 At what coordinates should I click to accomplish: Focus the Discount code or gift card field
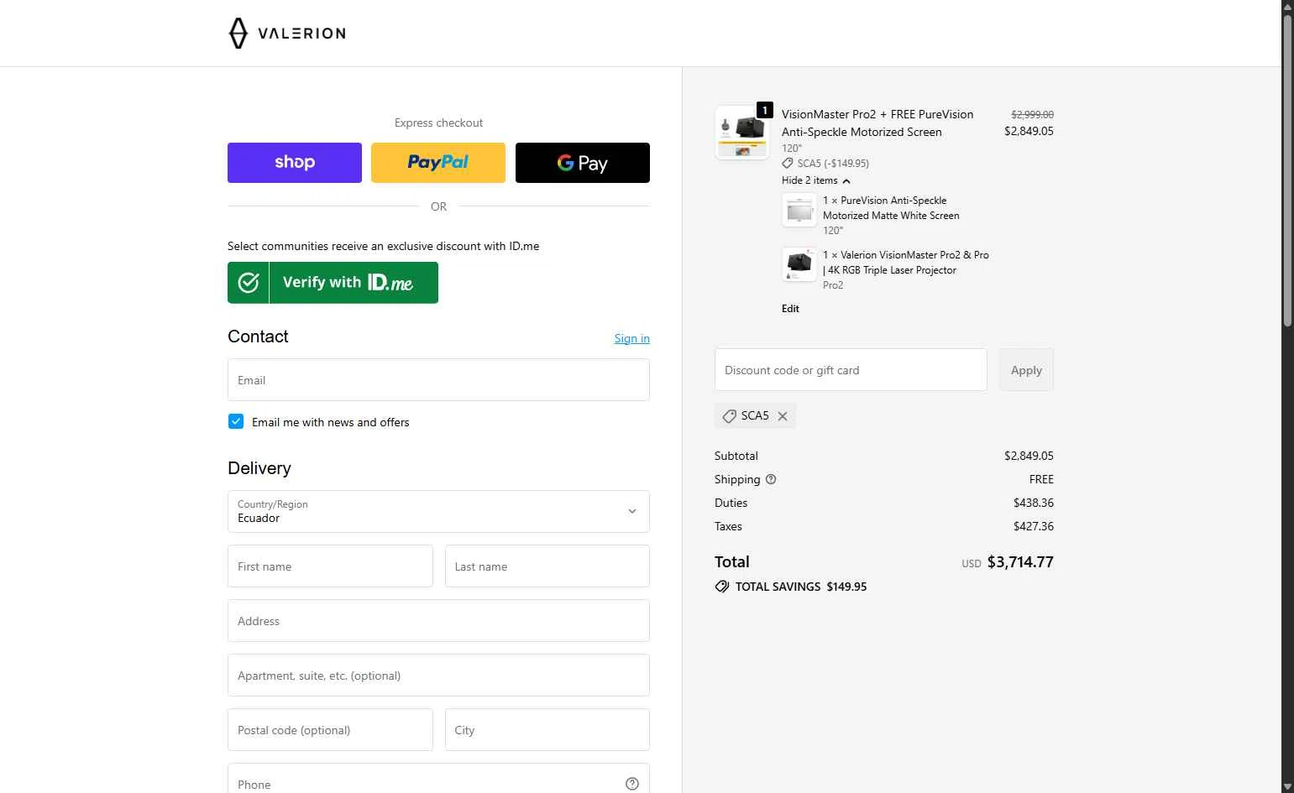coord(851,370)
